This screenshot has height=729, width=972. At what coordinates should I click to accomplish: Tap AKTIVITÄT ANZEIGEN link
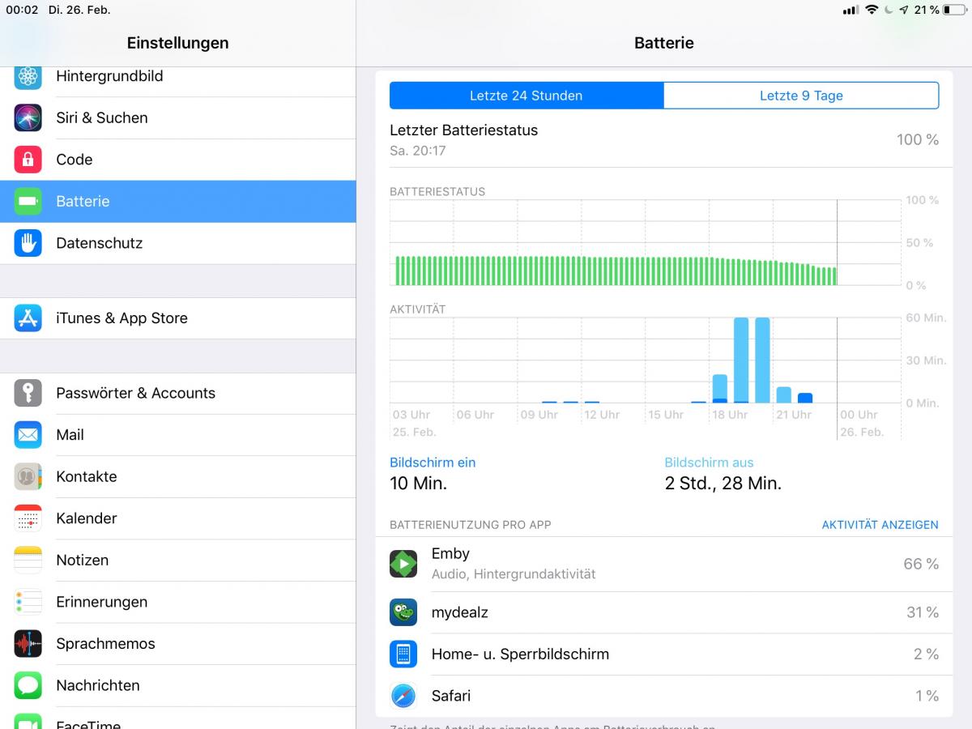point(880,525)
